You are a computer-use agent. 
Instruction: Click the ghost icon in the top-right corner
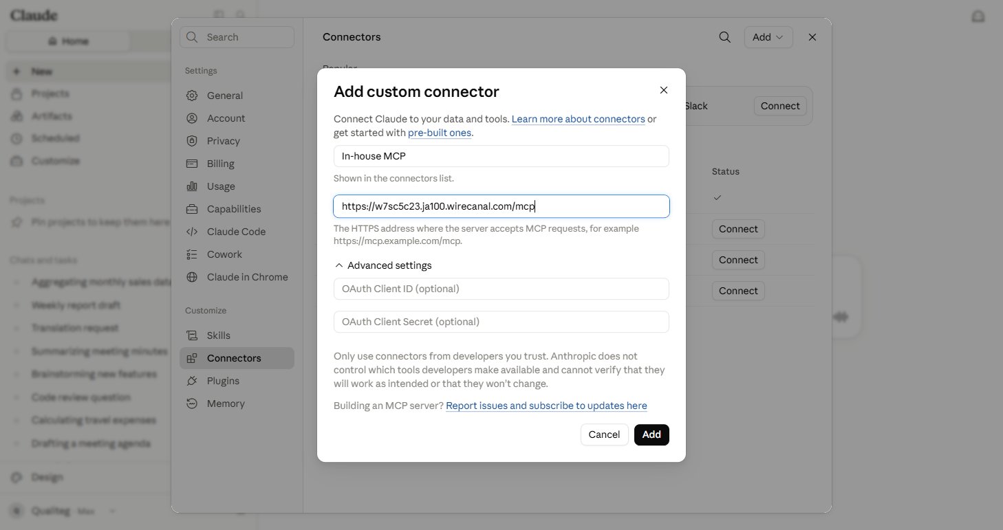tap(978, 16)
